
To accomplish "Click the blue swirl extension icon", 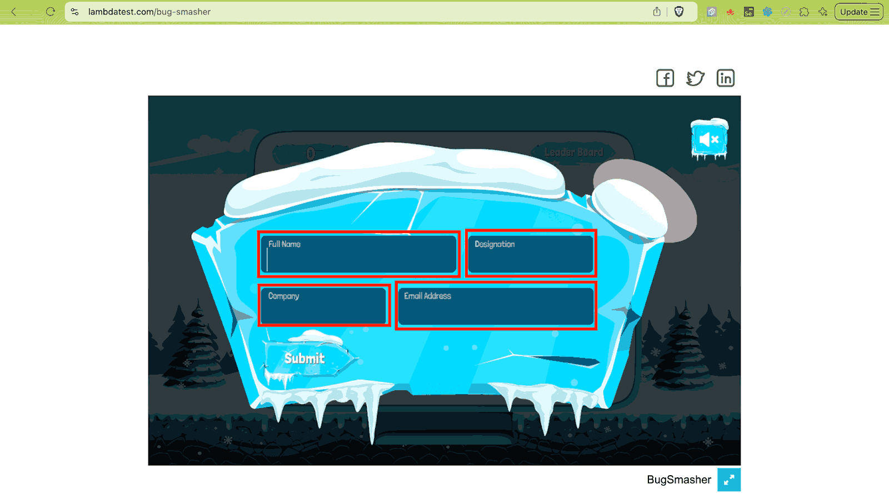I will 767,12.
